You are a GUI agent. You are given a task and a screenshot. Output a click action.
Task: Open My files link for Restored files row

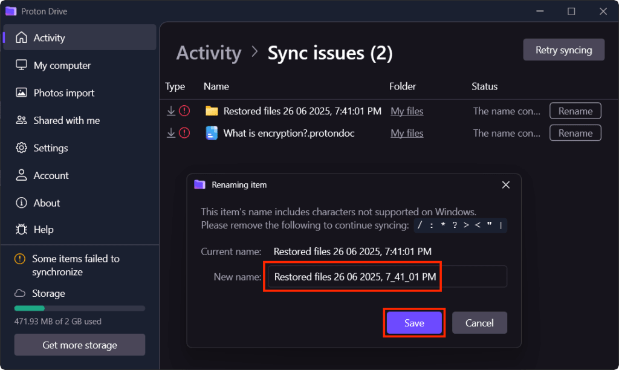pos(407,111)
